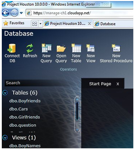Go back with browser Back button

[x=5, y=13]
